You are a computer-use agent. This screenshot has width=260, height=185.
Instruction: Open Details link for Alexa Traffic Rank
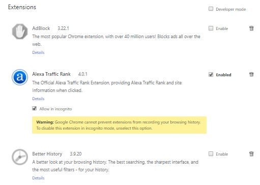pos(38,99)
